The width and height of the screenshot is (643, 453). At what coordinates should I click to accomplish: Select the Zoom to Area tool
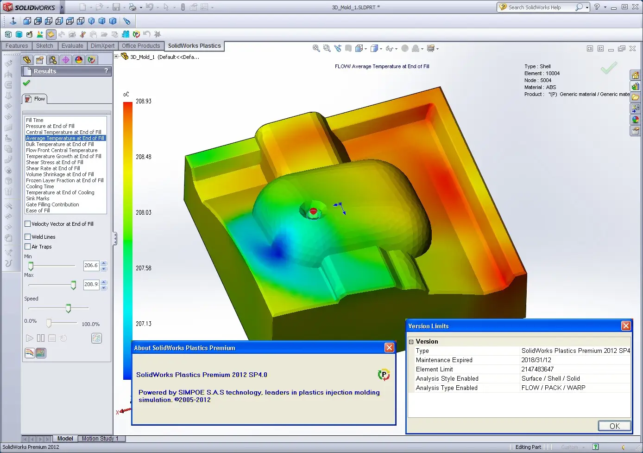click(327, 48)
